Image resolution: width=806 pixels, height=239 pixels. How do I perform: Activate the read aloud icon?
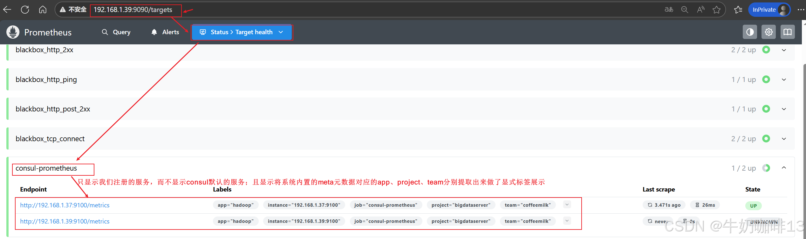(700, 9)
